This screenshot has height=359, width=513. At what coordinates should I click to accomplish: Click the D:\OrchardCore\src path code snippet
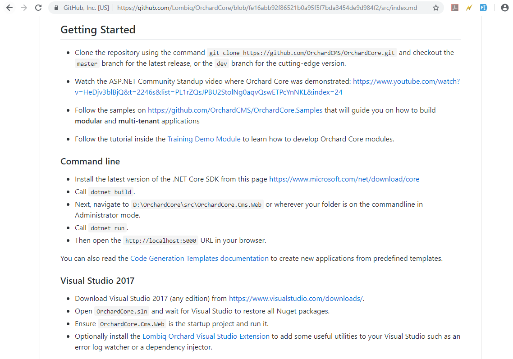click(x=197, y=204)
